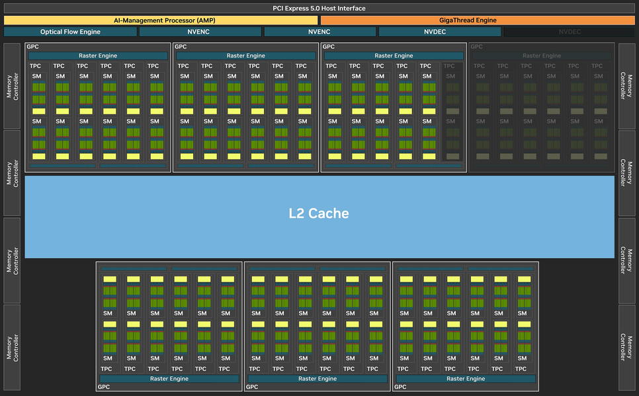Click the top-left Memory Controller block

pyautogui.click(x=12, y=86)
